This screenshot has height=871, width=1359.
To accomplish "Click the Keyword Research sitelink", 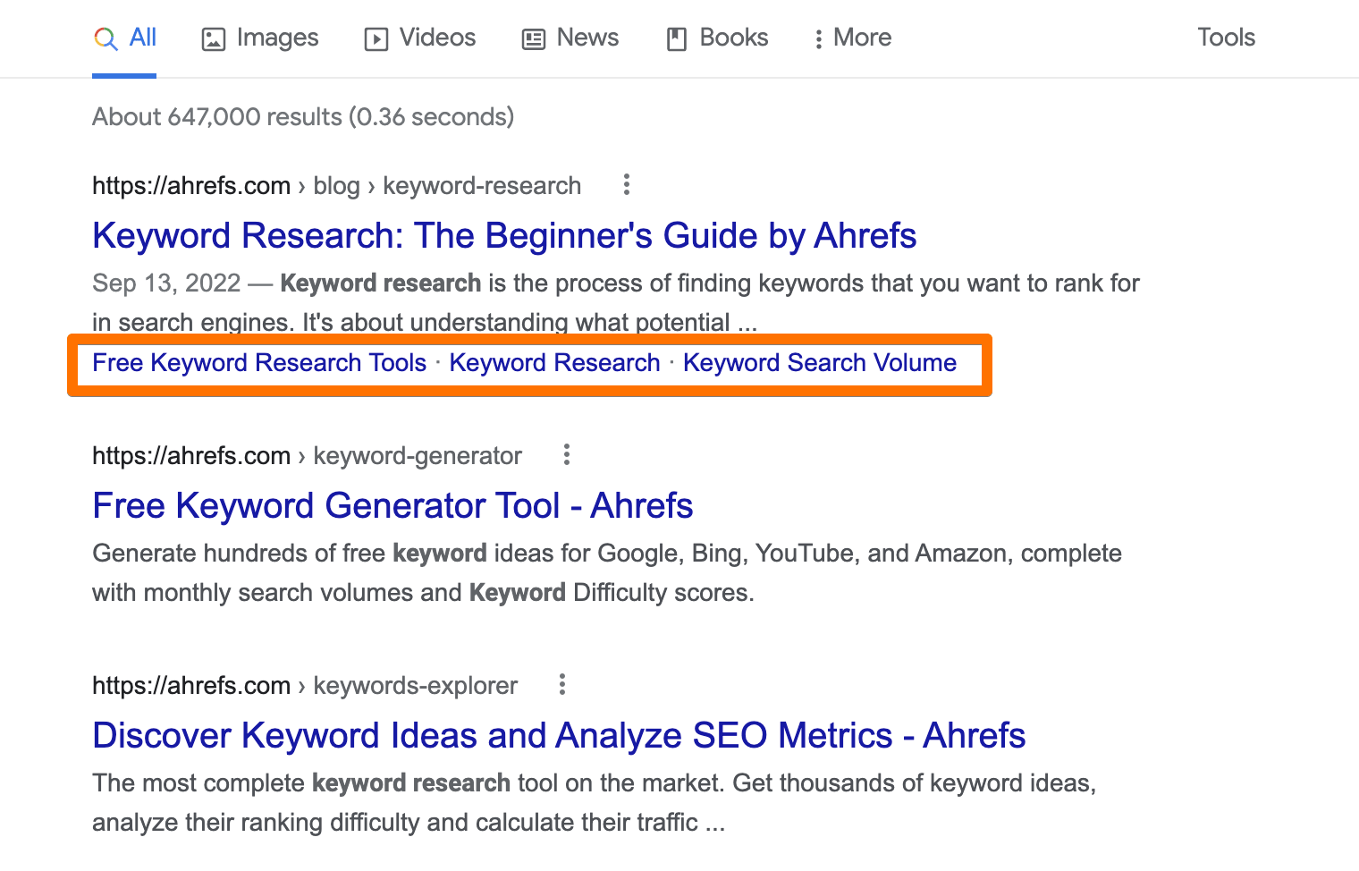I will click(x=554, y=362).
